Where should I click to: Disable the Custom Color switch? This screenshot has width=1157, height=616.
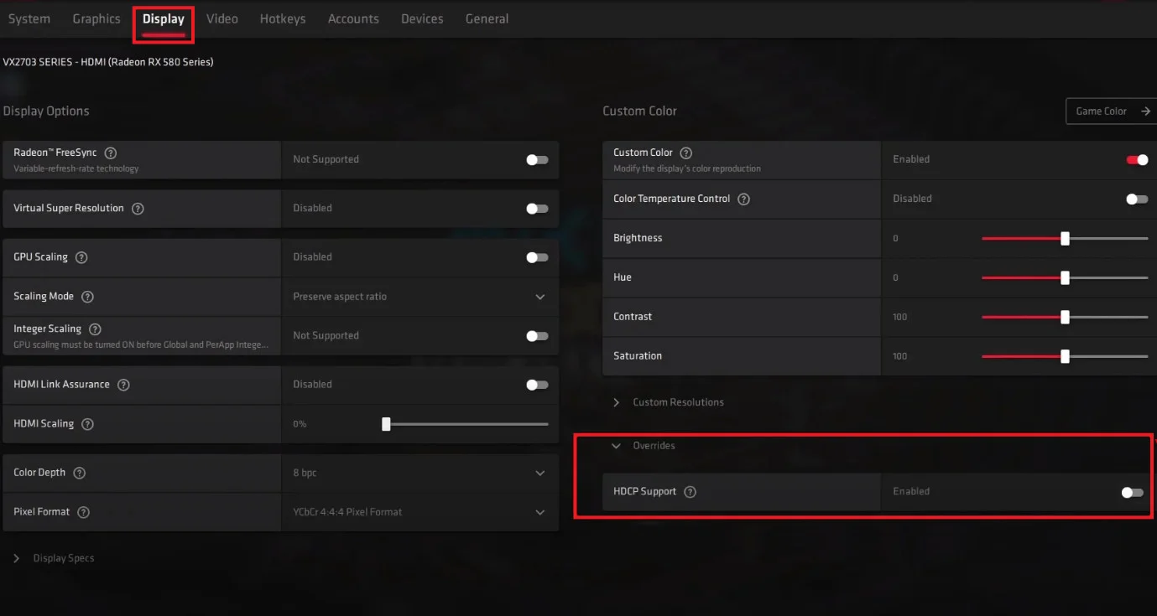[x=1137, y=159]
